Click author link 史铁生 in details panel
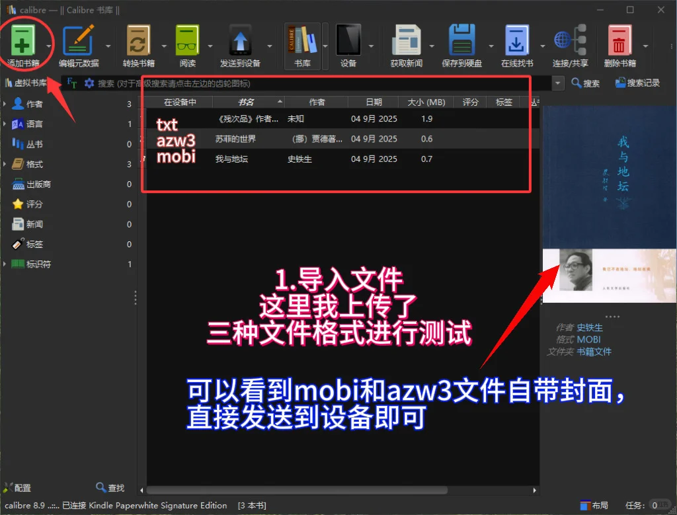Screen dimensions: 677x515 (x=589, y=327)
